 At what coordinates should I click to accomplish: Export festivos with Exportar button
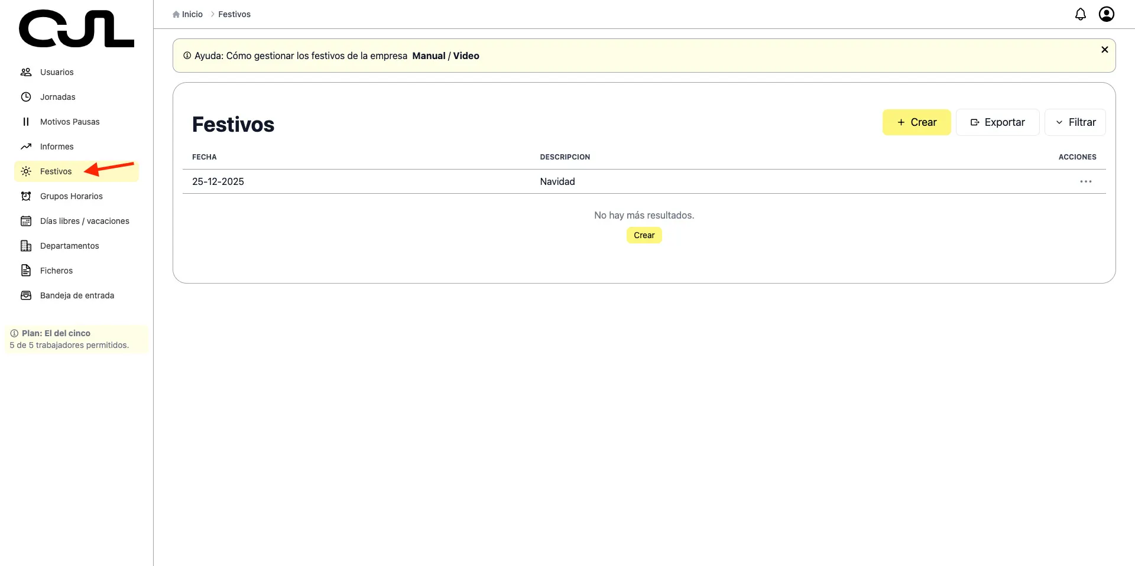tap(997, 122)
